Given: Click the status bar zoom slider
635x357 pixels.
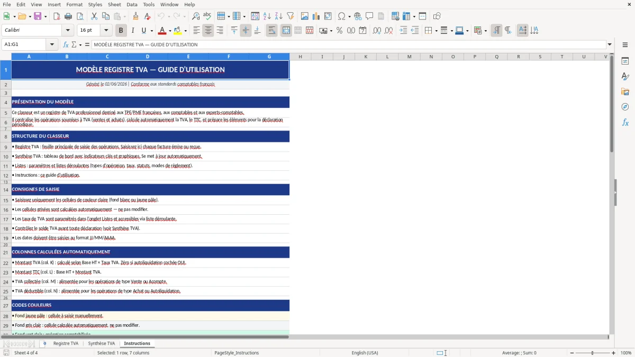Looking at the screenshot, I should (592, 353).
